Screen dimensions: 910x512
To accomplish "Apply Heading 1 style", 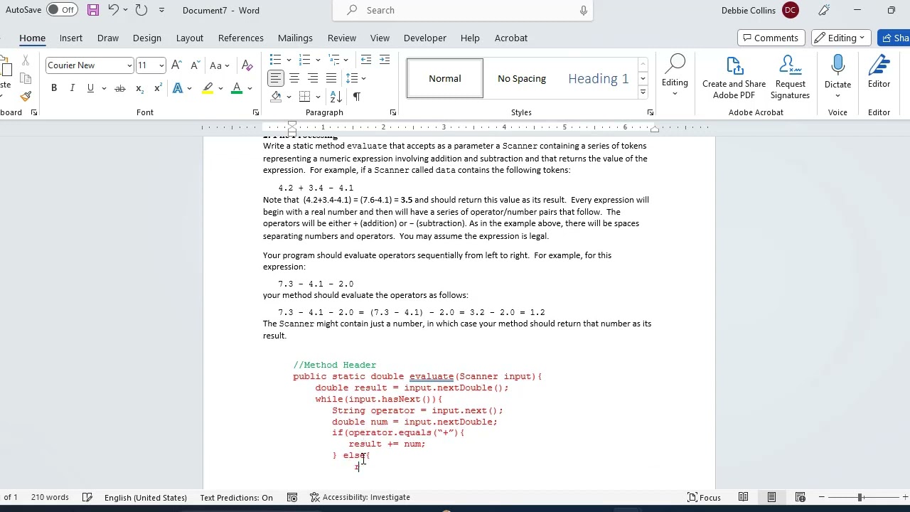I will [598, 78].
